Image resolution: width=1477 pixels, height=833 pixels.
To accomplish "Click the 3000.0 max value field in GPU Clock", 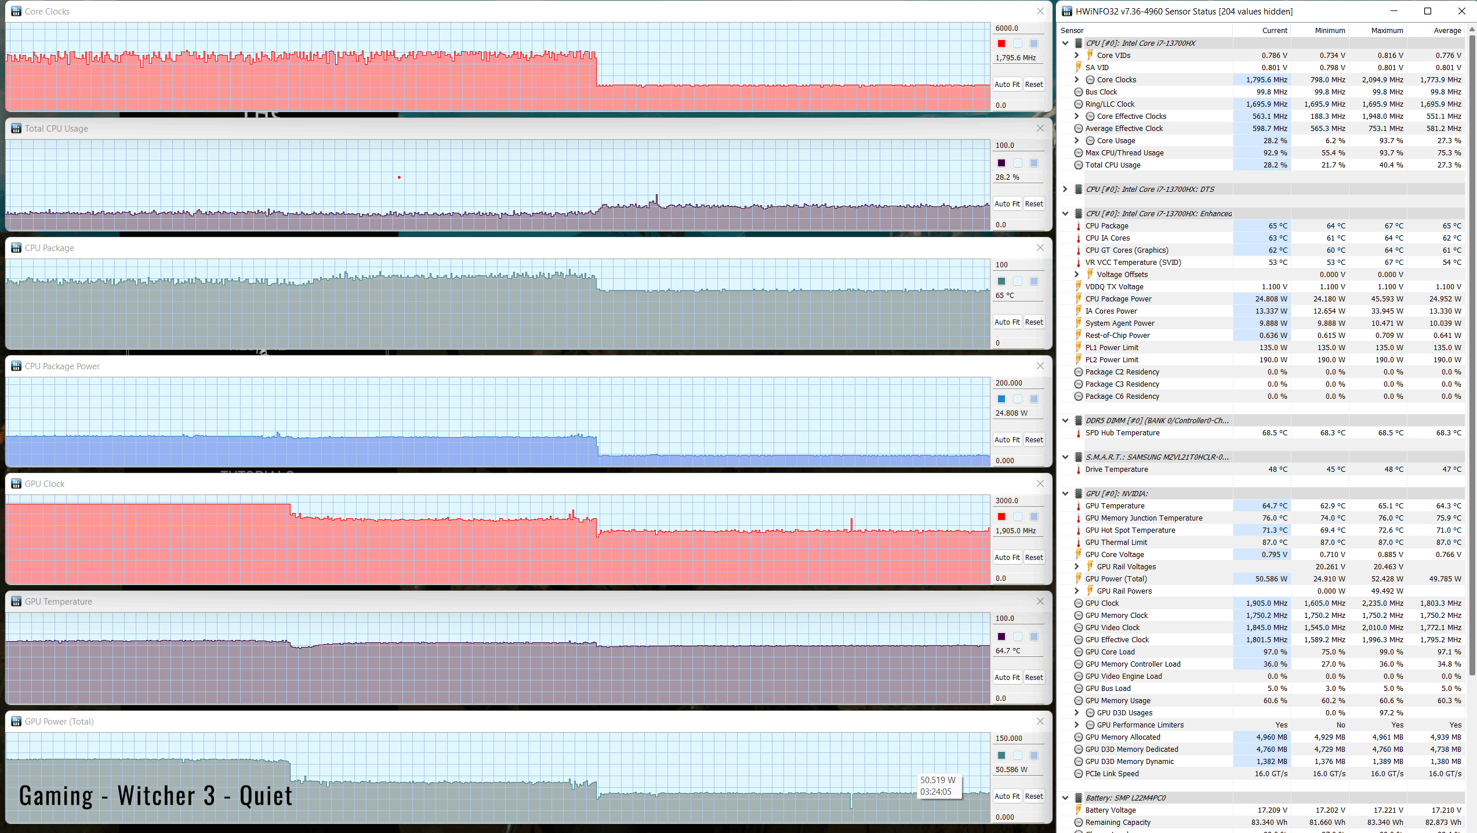I will [1018, 500].
